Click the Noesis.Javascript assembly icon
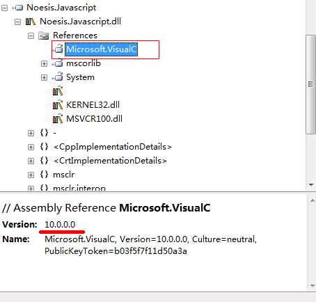This screenshot has width=316, height=302. tap(17, 8)
